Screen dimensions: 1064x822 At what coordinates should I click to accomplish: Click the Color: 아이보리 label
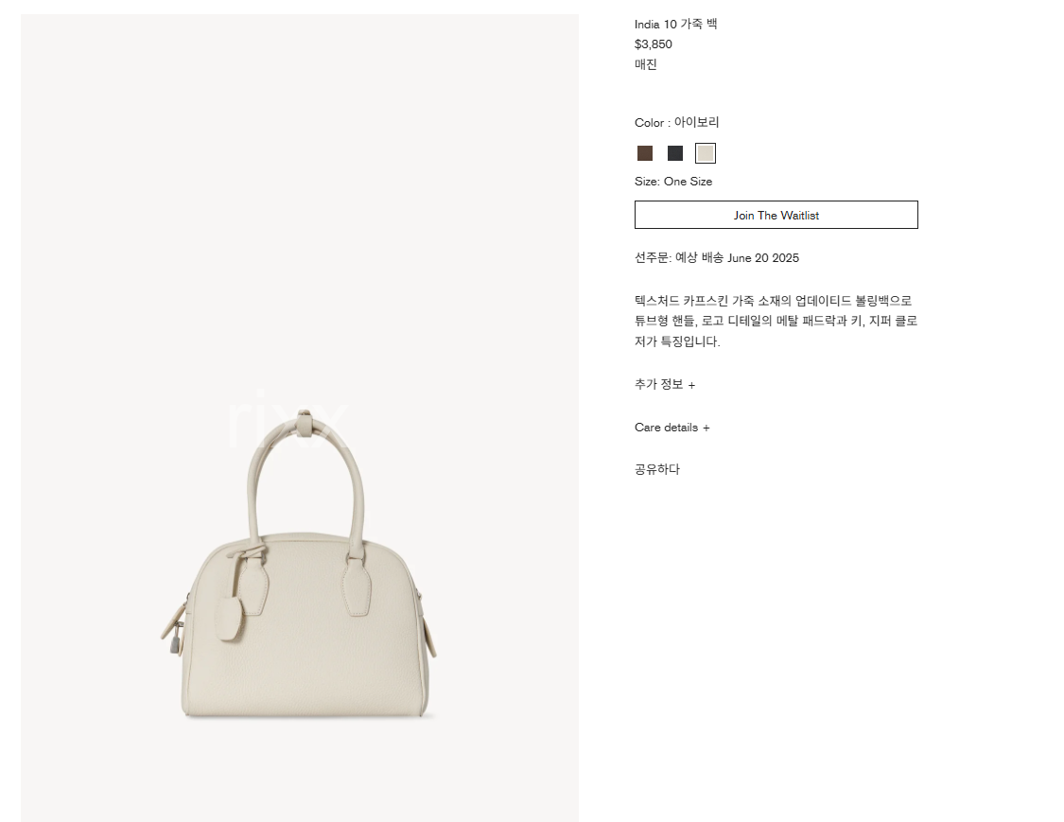(x=676, y=122)
